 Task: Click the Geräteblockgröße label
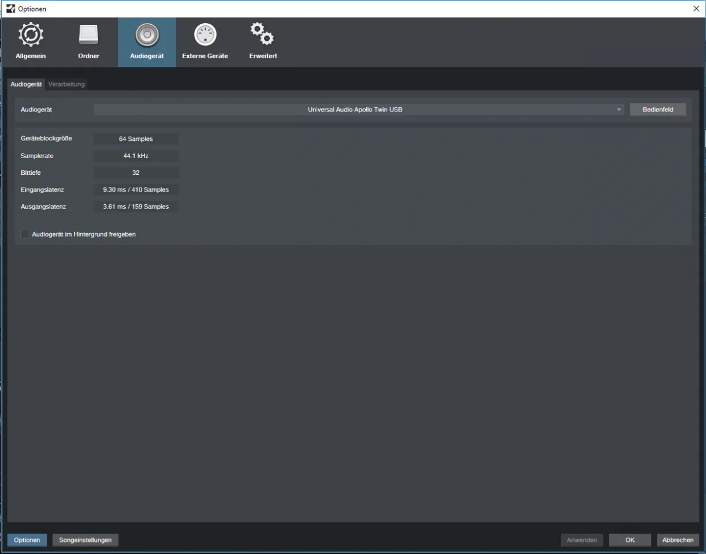(46, 138)
